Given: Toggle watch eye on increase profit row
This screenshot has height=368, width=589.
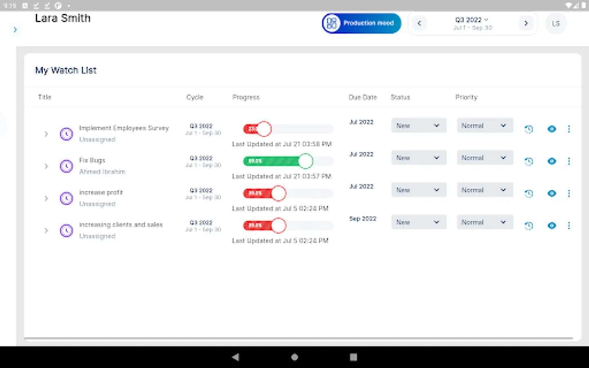Looking at the screenshot, I should tap(552, 193).
